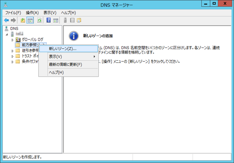Select the トラスト ポイント tree item label

(30, 56)
